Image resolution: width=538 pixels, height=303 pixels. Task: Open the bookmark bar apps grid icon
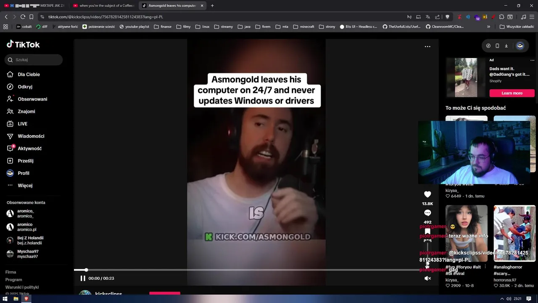point(5,27)
